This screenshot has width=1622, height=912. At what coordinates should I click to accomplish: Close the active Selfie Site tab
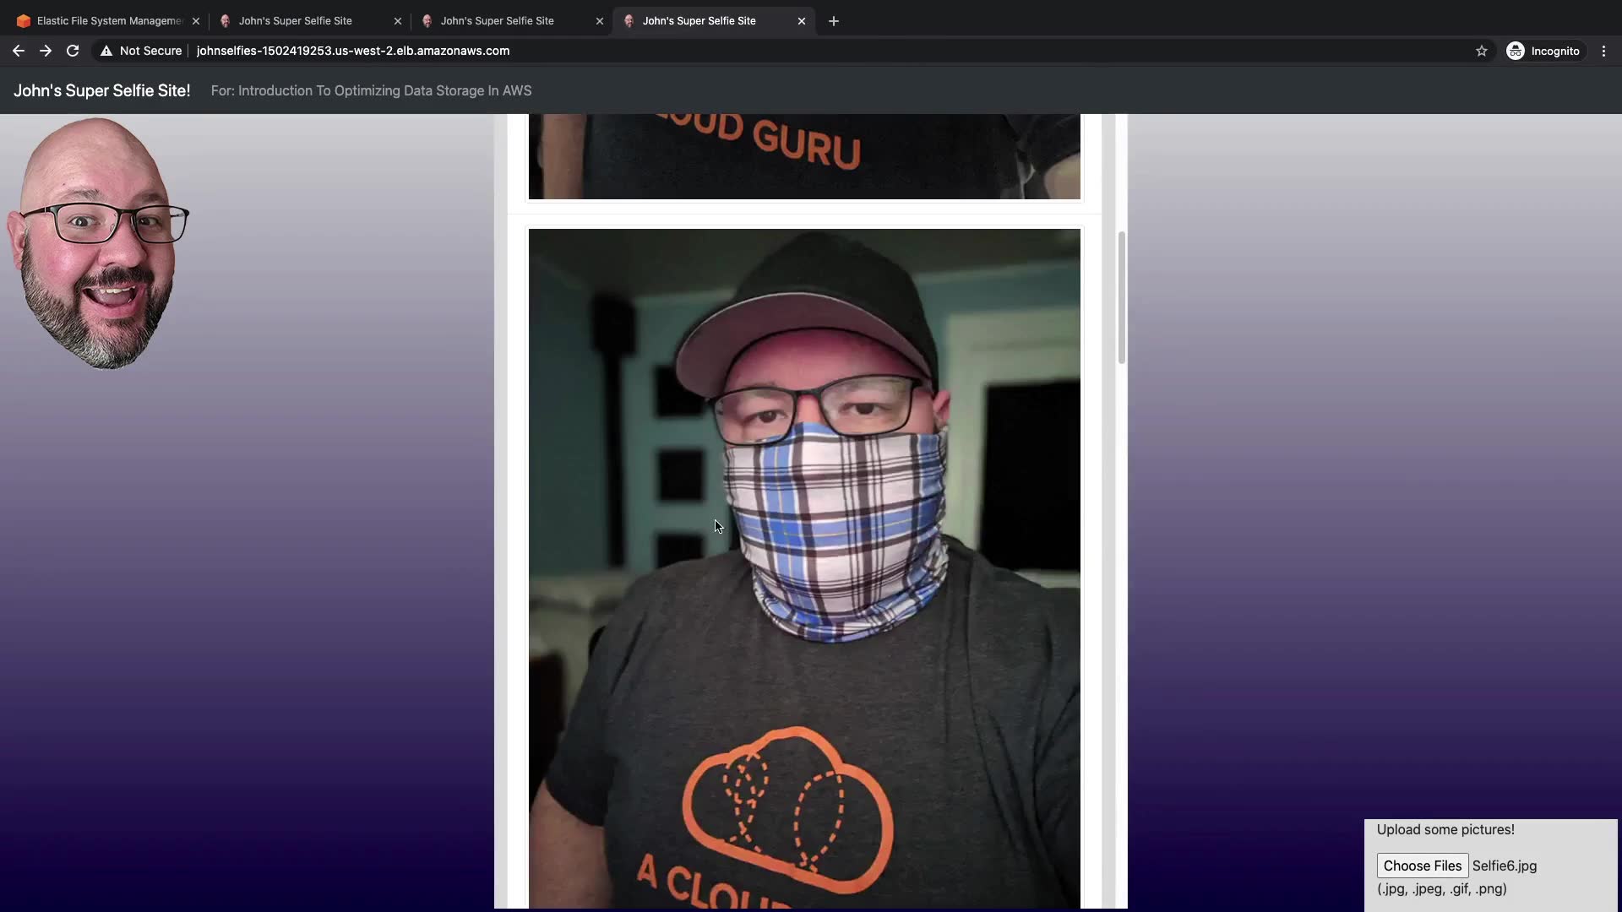point(802,21)
